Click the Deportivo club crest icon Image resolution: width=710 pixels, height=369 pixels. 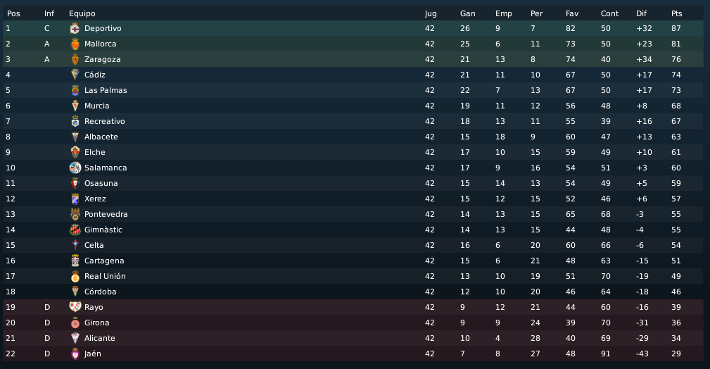[x=75, y=29]
